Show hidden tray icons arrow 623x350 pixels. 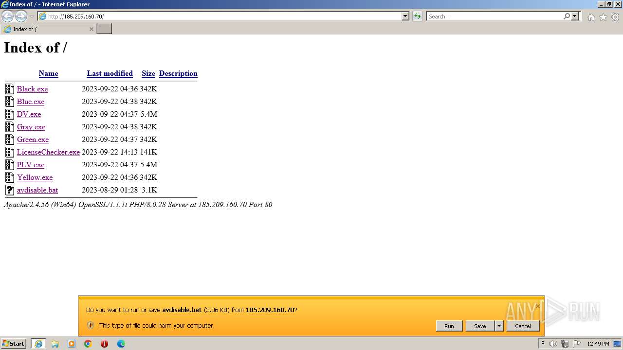coord(543,344)
